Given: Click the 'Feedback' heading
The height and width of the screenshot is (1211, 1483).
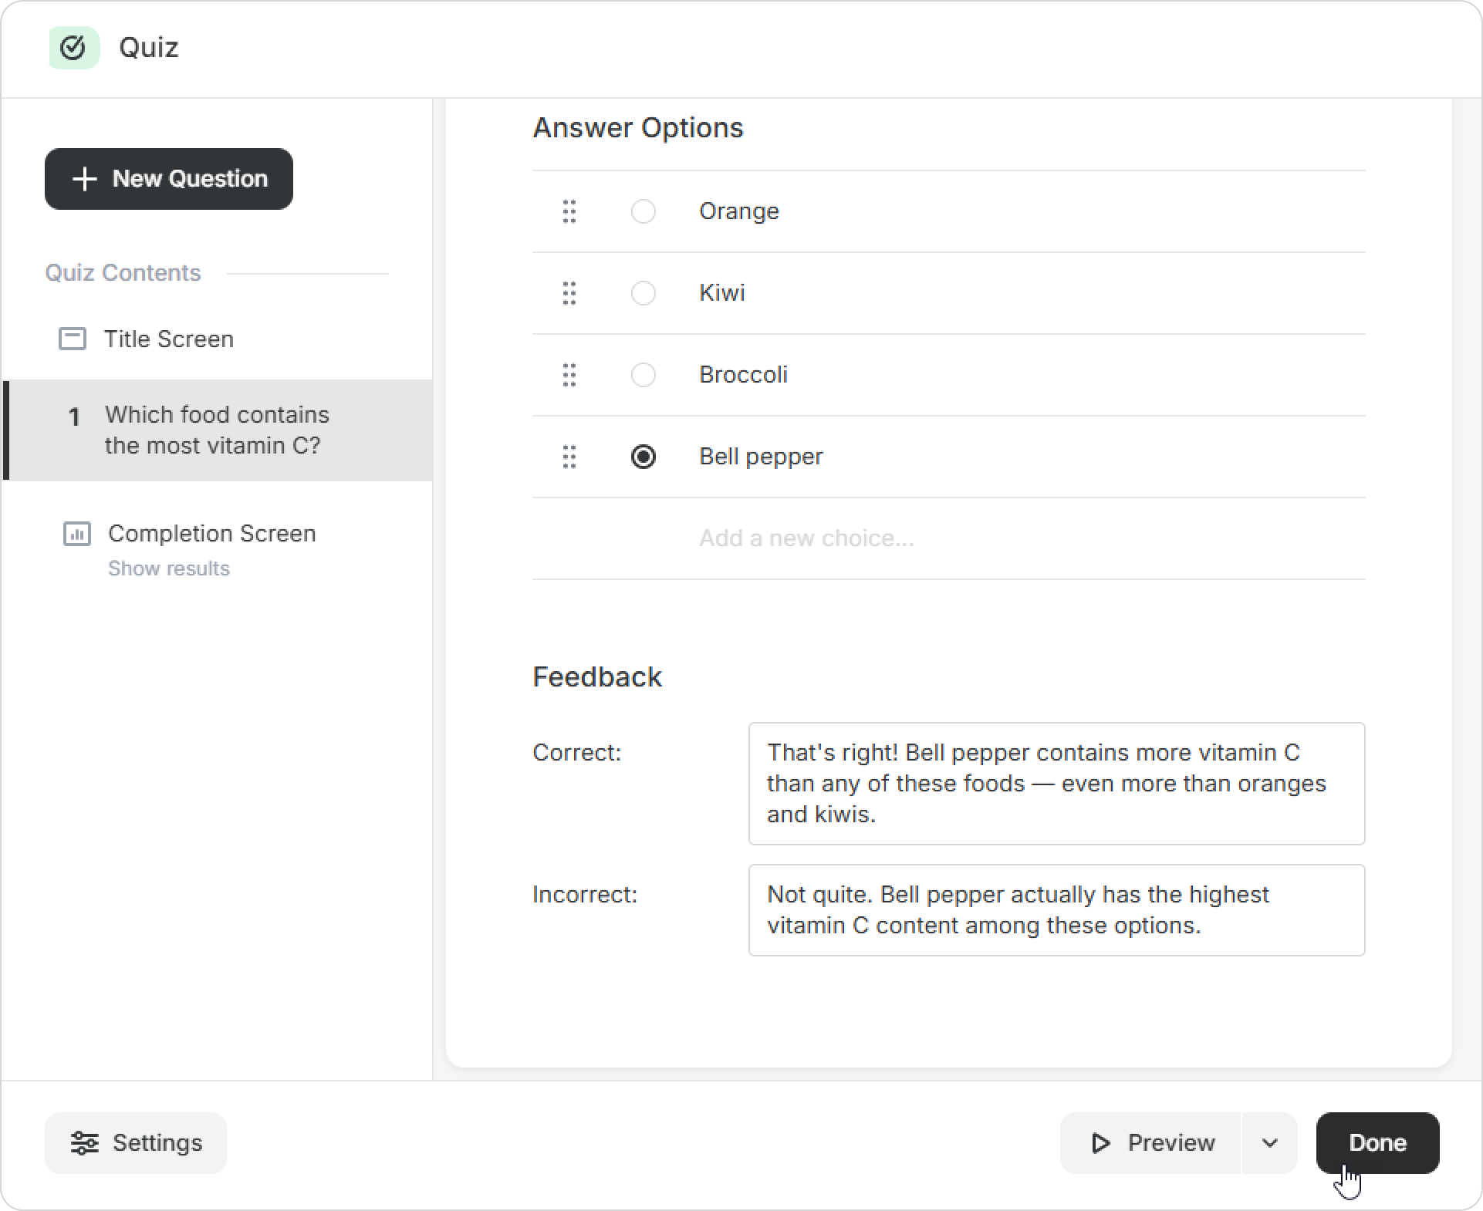Looking at the screenshot, I should click(597, 676).
